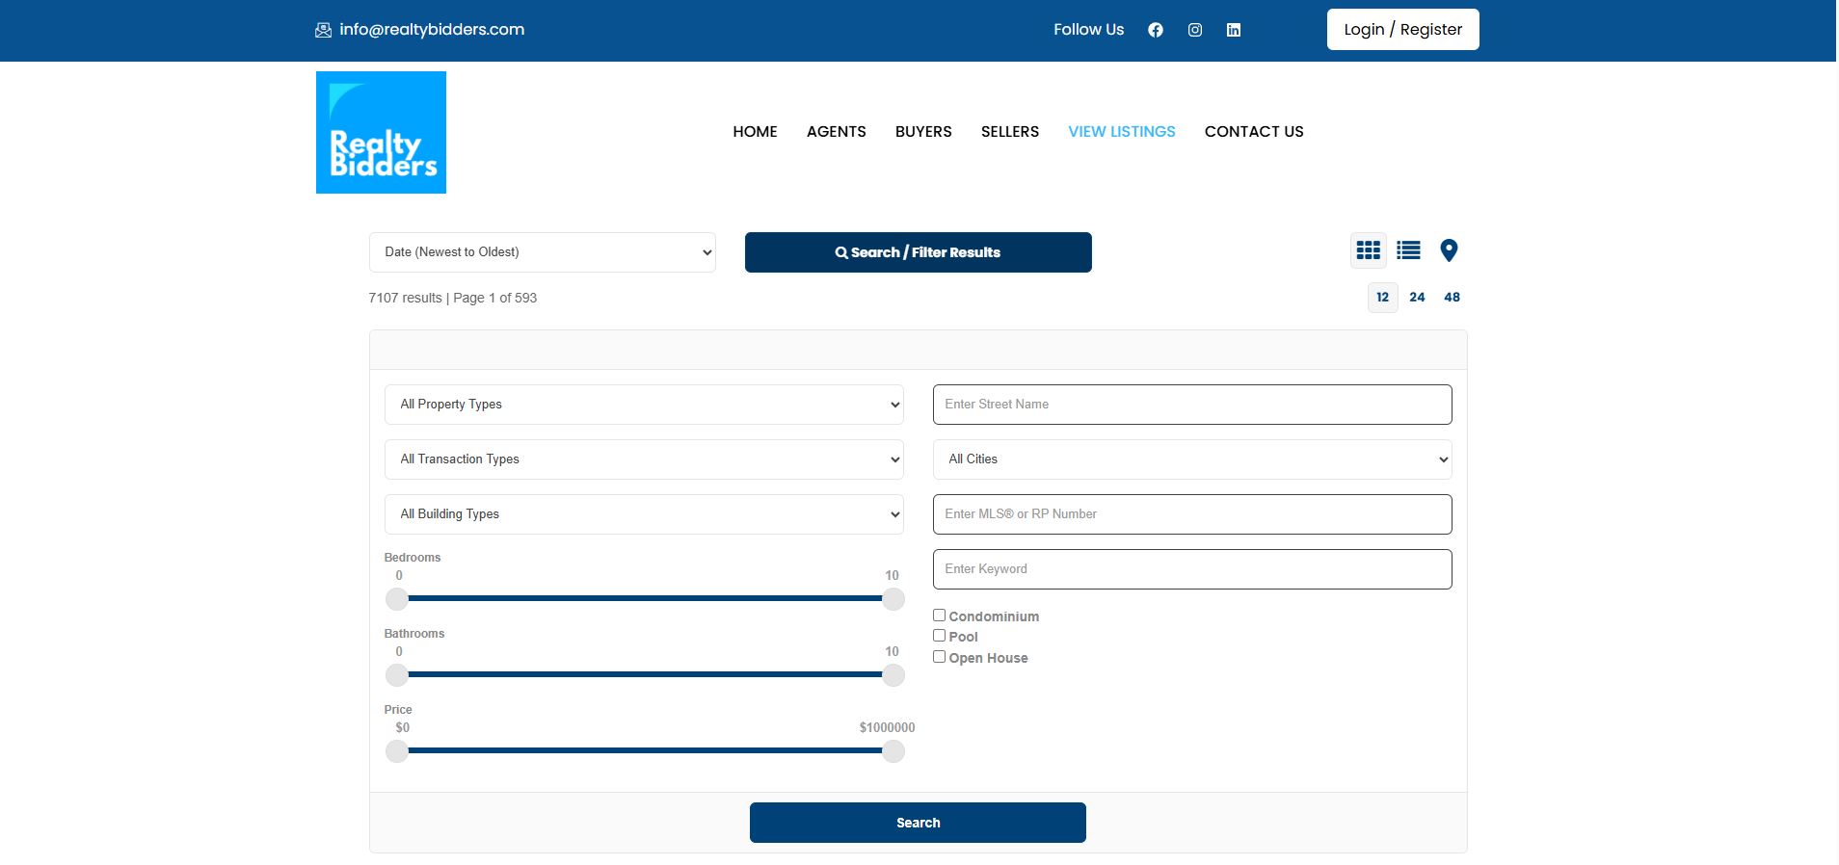Click the Realty Bidders logo
This screenshot has height=865, width=1839.
coord(381,132)
